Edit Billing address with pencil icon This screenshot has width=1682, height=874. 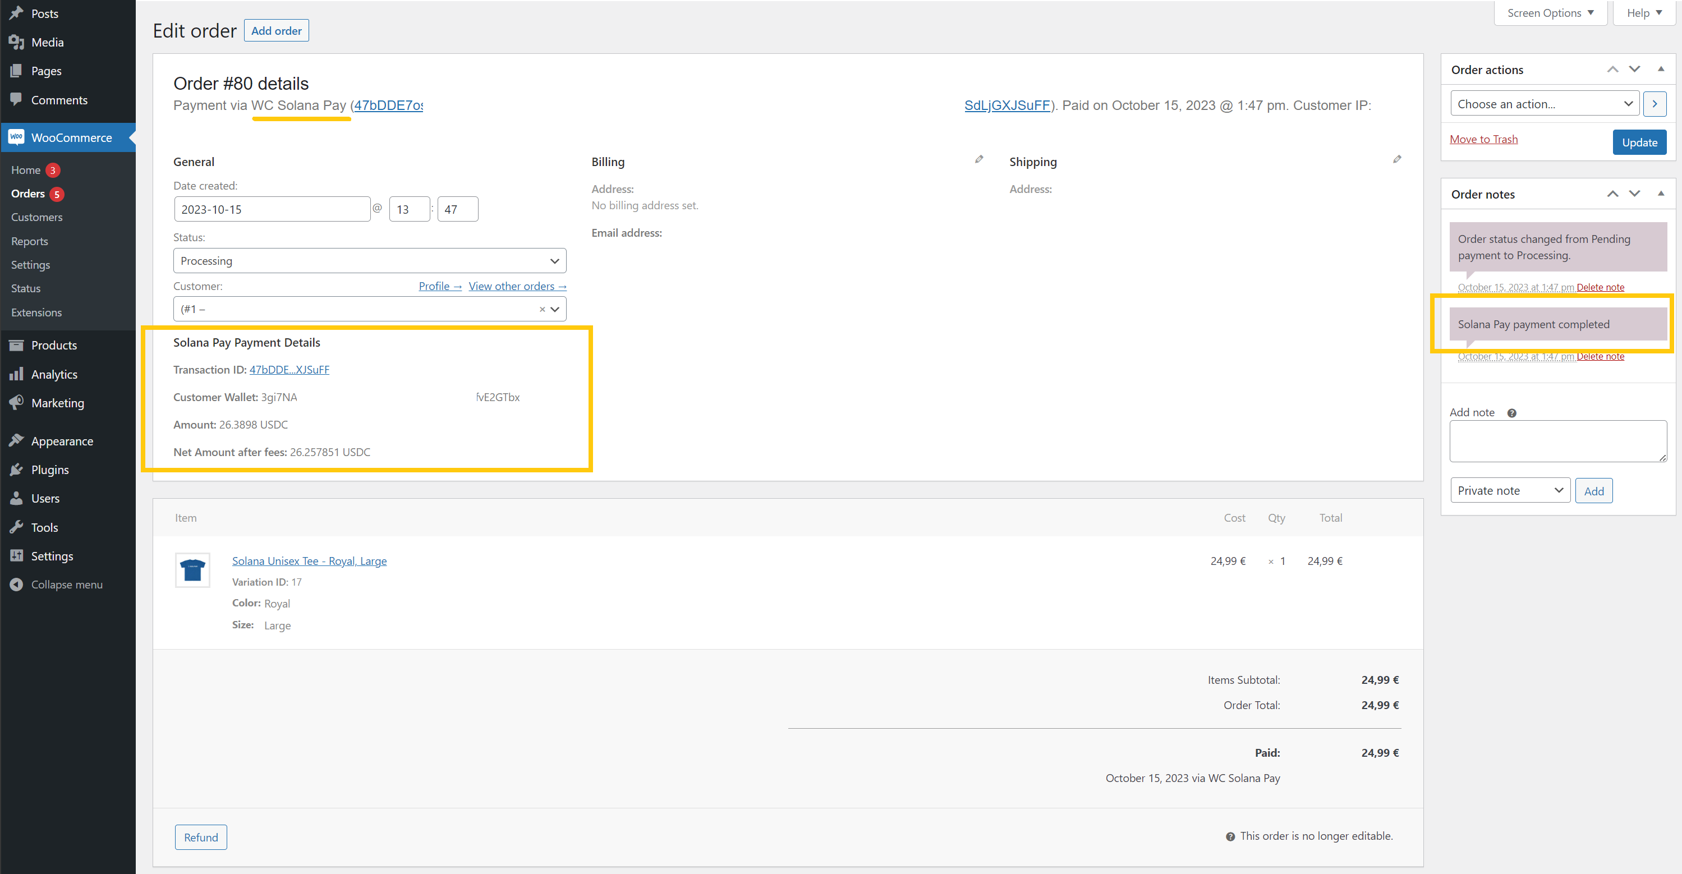pyautogui.click(x=979, y=159)
